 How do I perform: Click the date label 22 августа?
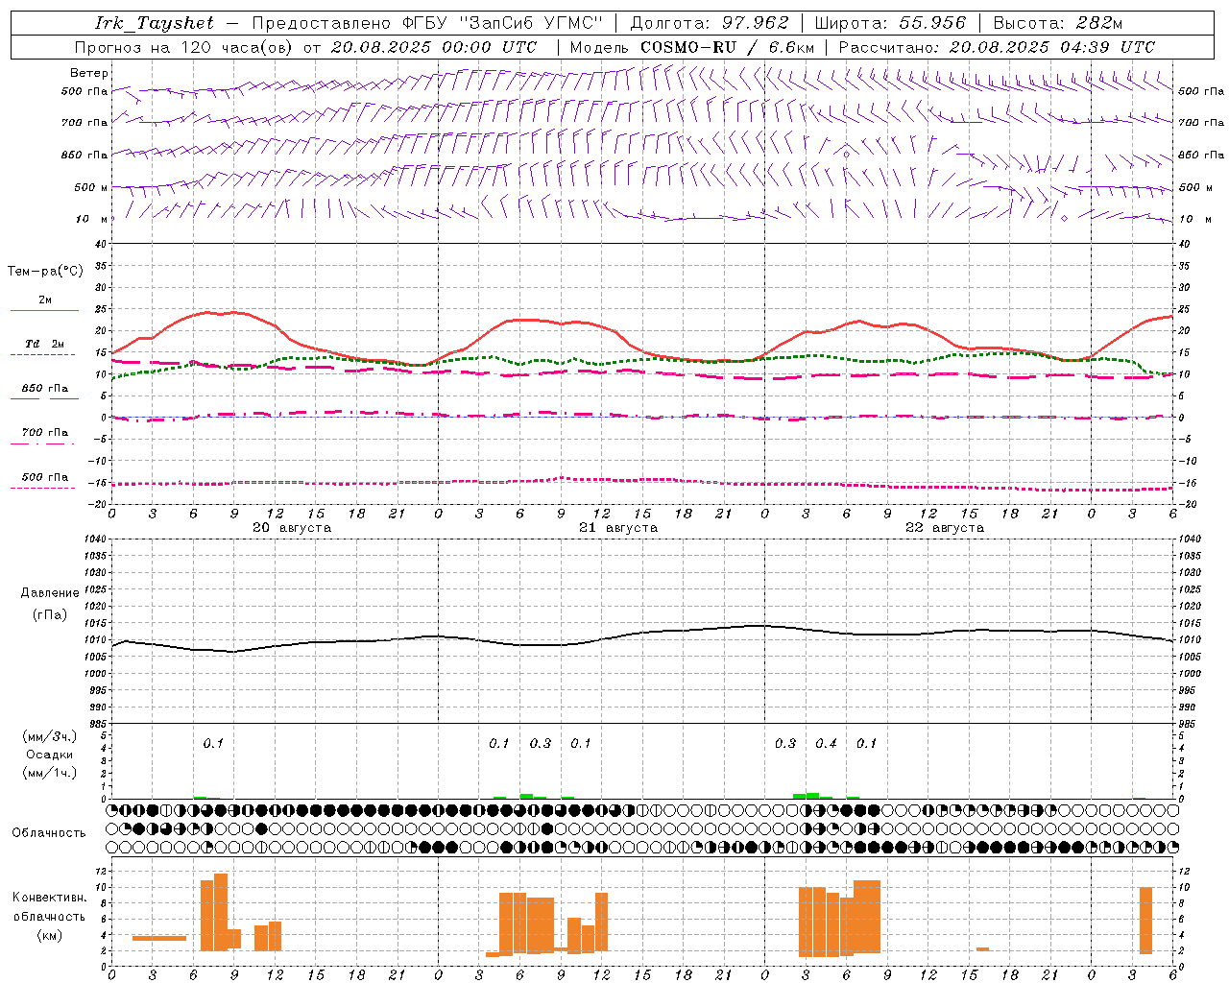point(945,528)
